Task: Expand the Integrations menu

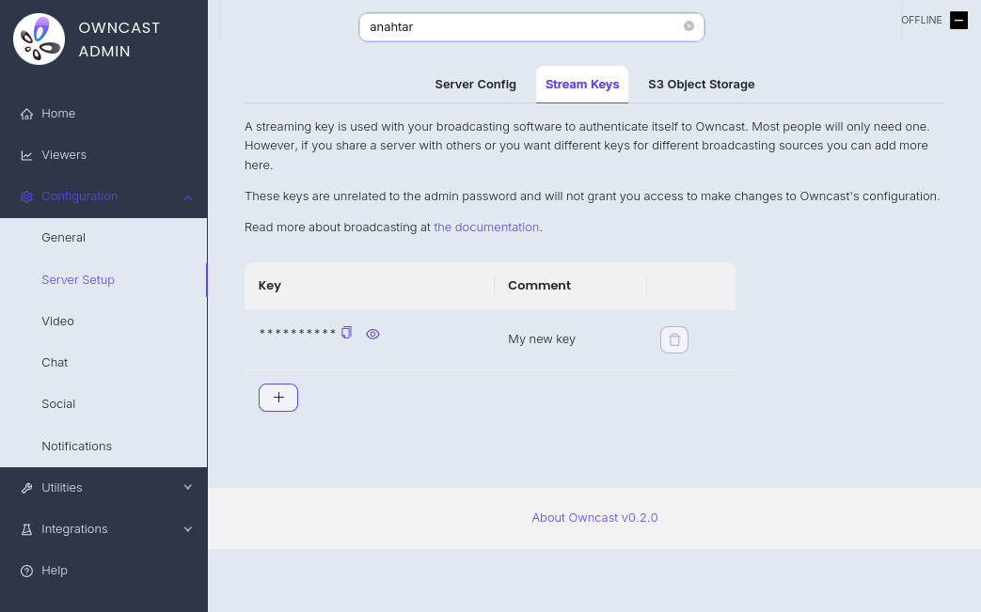Action: 188,529
